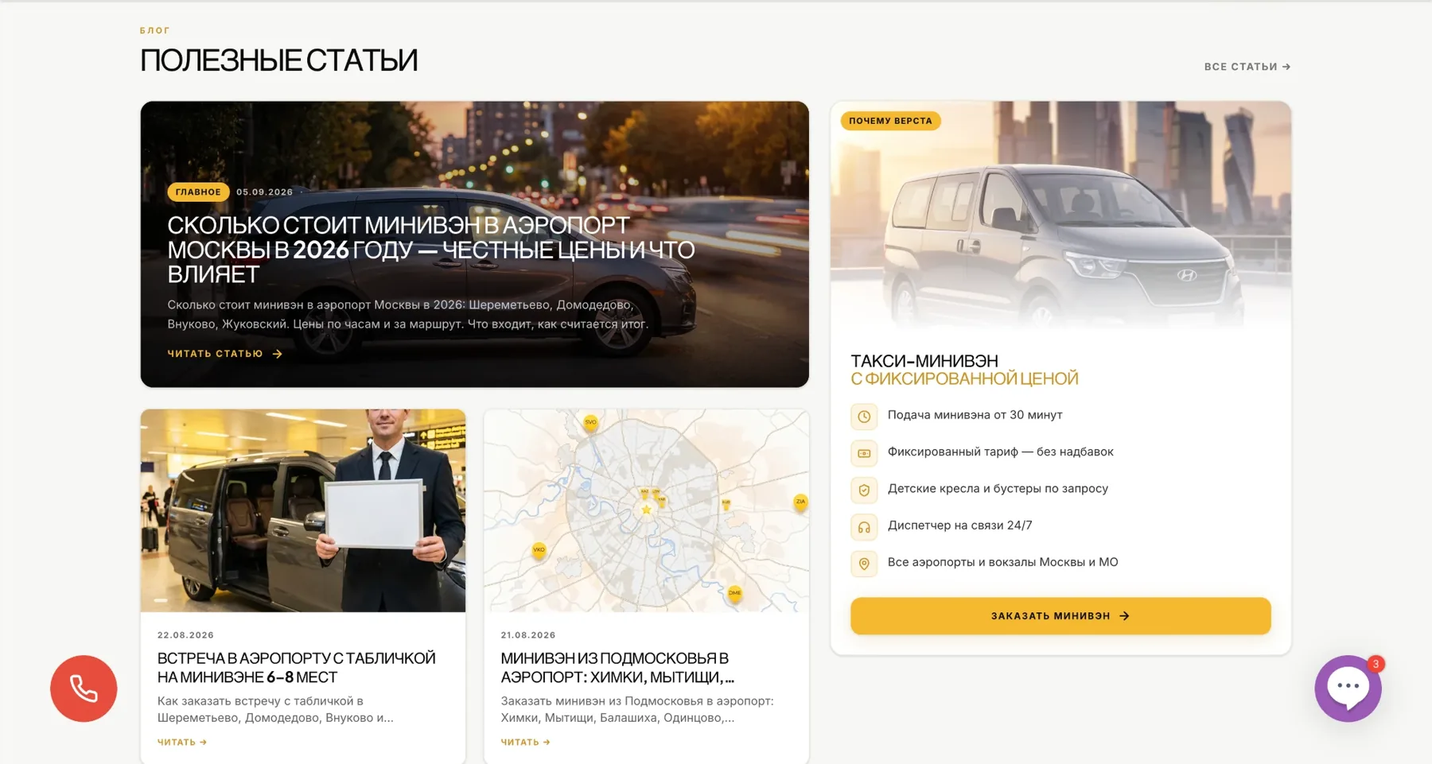Click the 'БЛОГ' label above heading

(x=155, y=31)
